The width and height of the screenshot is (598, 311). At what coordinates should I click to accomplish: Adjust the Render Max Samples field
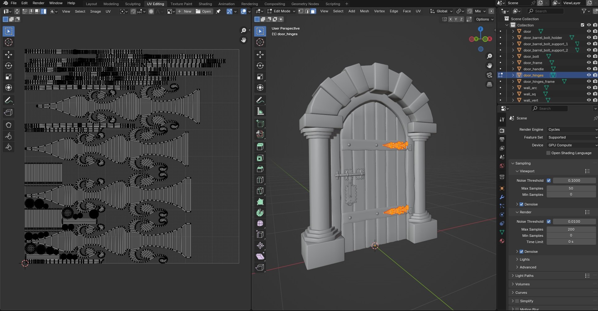pos(571,229)
